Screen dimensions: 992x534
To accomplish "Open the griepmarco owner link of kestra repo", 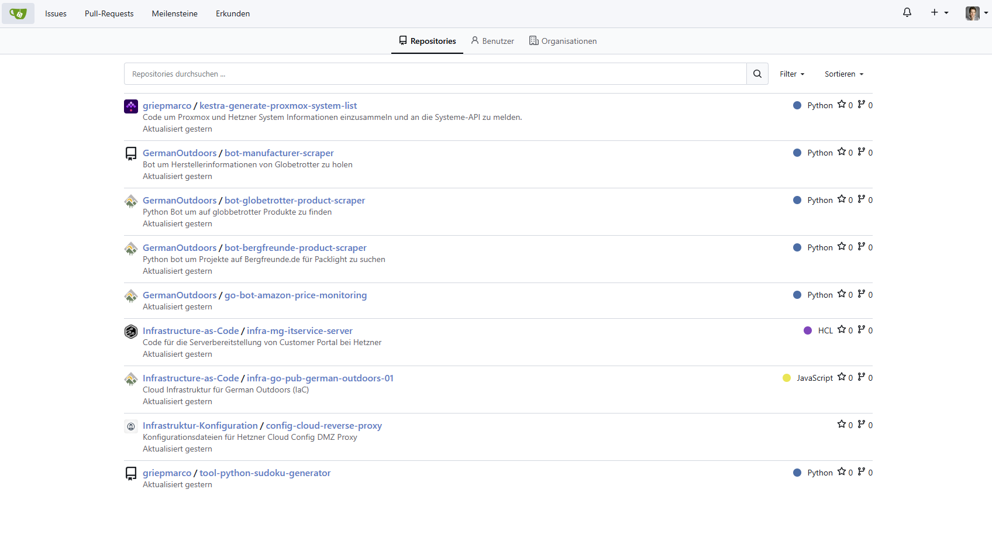I will coord(167,106).
